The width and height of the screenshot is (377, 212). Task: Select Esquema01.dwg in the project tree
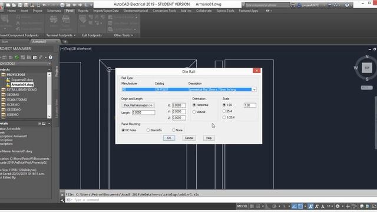22,79
